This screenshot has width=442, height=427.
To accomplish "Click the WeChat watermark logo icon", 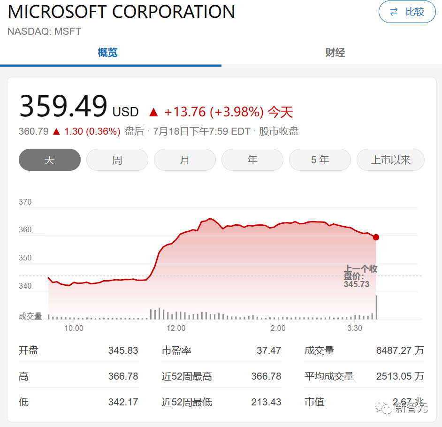I will coord(387,408).
